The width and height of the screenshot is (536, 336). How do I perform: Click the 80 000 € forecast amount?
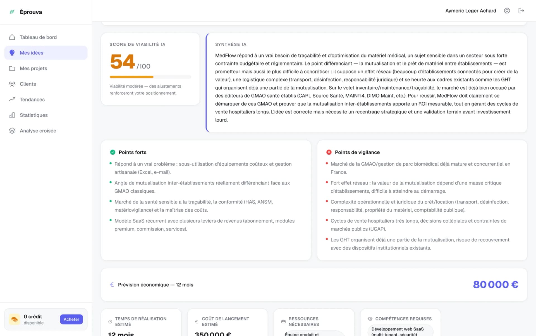point(496,285)
